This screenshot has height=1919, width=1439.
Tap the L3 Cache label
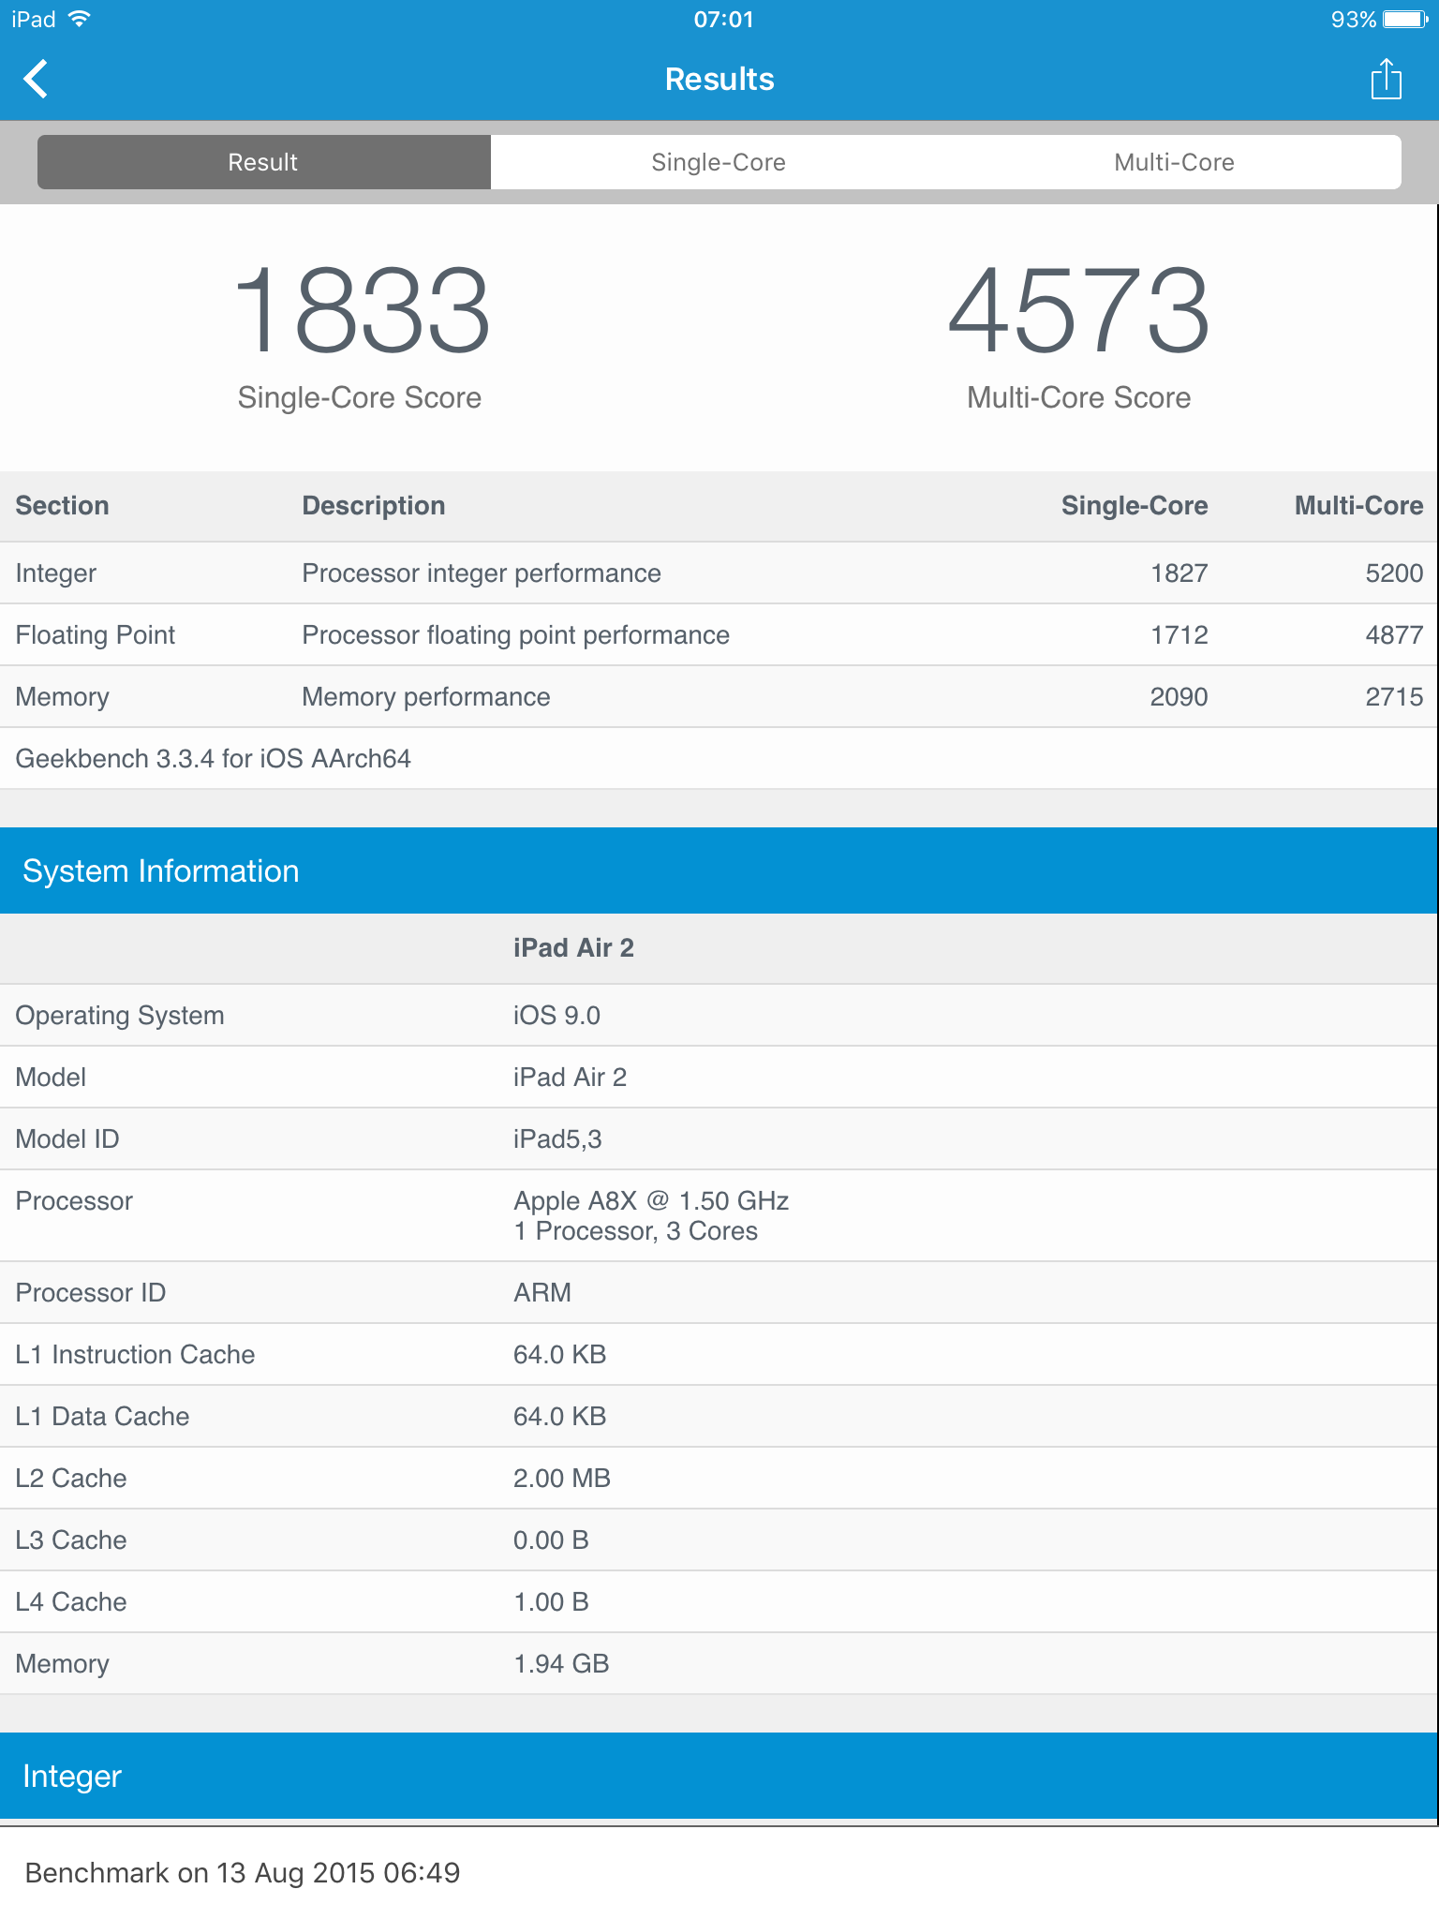[71, 1540]
